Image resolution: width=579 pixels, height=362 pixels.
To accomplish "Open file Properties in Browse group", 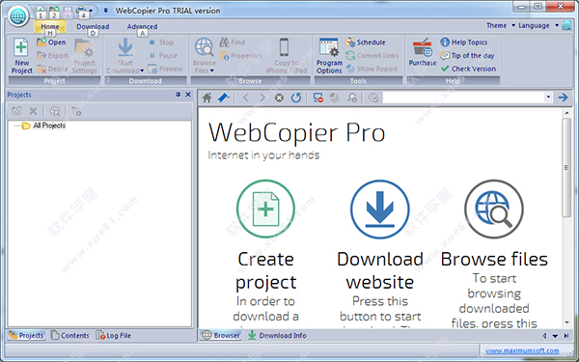I will [240, 56].
